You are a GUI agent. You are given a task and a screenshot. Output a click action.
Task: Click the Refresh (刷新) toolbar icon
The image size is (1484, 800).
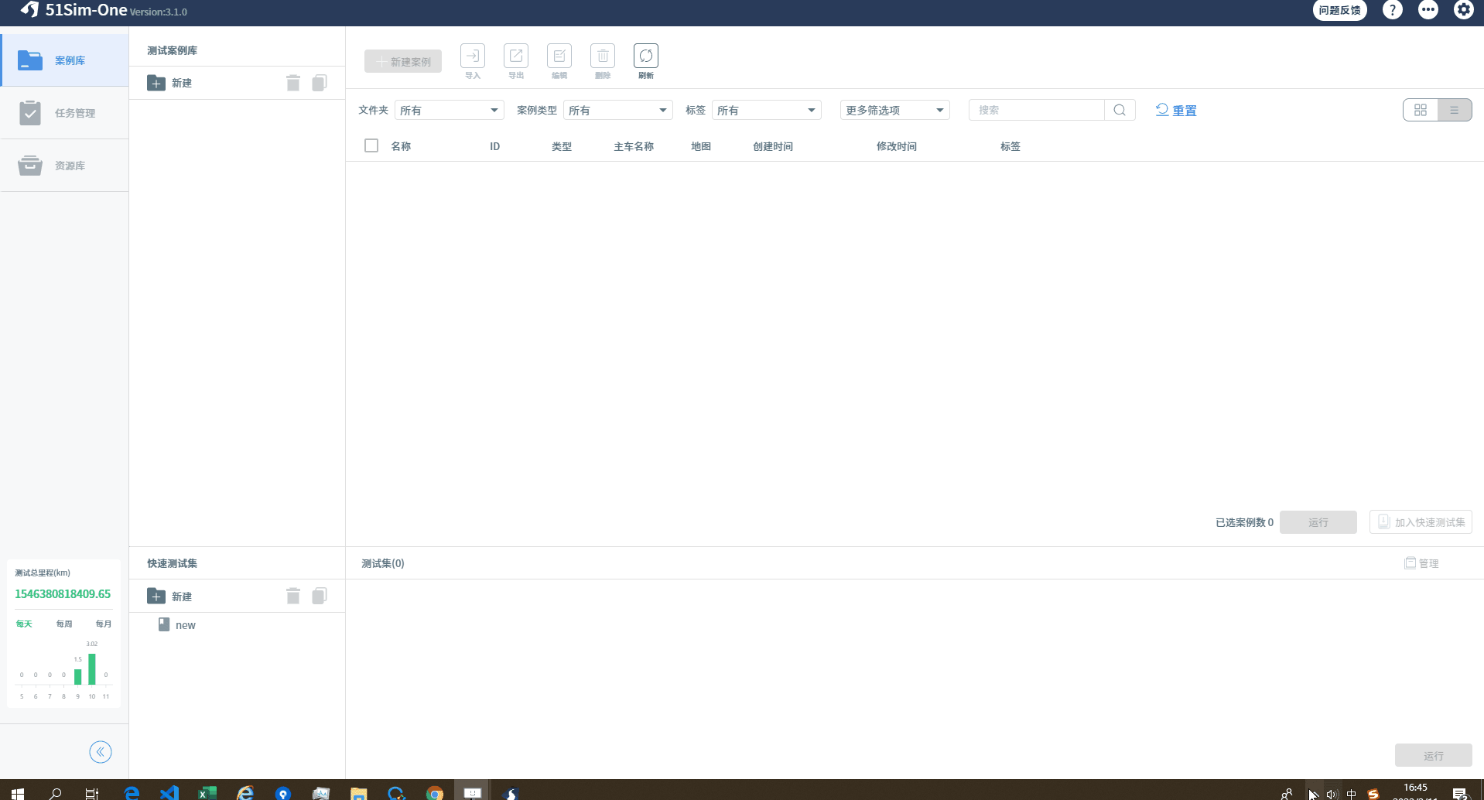645,56
